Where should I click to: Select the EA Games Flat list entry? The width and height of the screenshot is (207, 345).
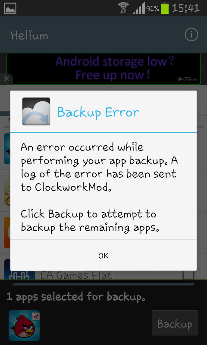[x=103, y=275]
